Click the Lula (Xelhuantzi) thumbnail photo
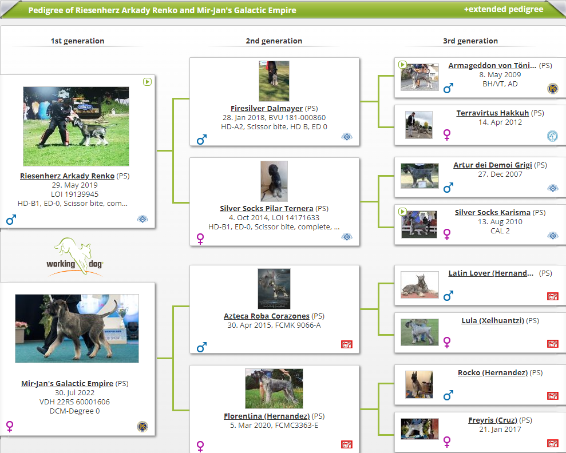Viewport: 566px width, 453px height. tap(419, 332)
